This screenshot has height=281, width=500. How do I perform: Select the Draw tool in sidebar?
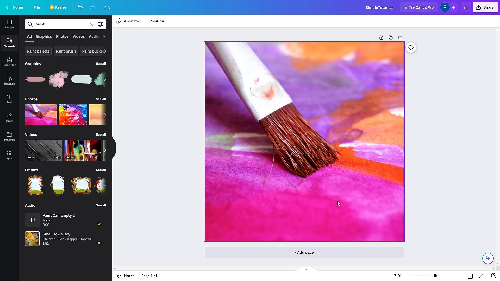[x=9, y=118]
